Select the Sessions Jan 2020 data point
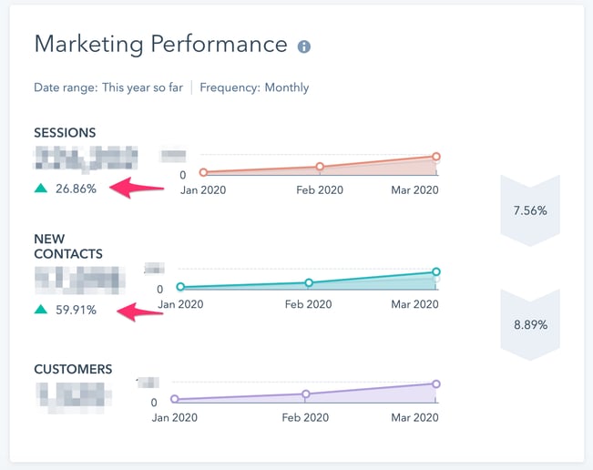The width and height of the screenshot is (593, 470). coord(203,172)
